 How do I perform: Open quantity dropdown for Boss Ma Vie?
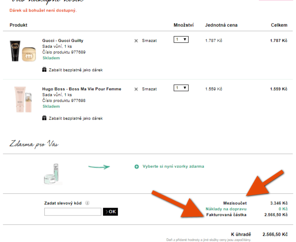181,88
